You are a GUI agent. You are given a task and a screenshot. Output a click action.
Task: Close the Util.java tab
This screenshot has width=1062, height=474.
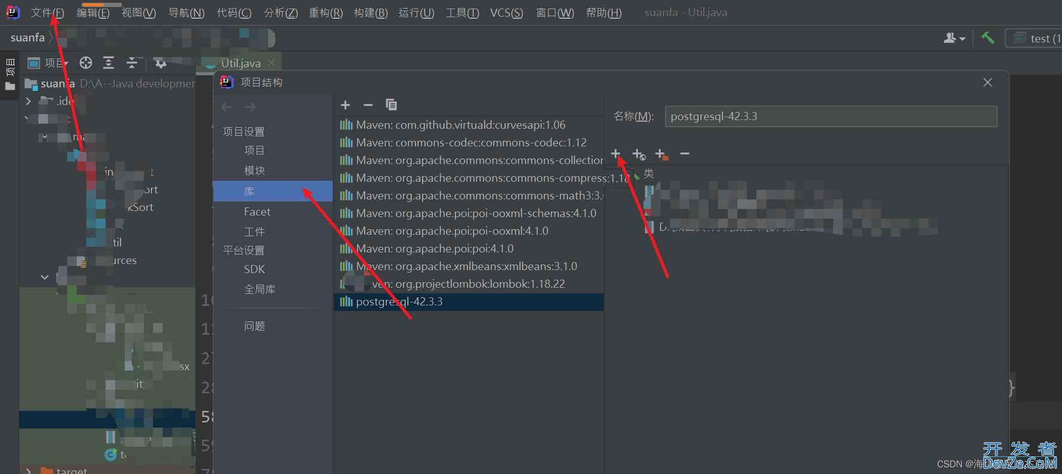271,63
